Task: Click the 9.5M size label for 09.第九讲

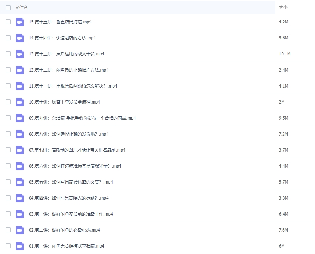Action: pyautogui.click(x=283, y=118)
